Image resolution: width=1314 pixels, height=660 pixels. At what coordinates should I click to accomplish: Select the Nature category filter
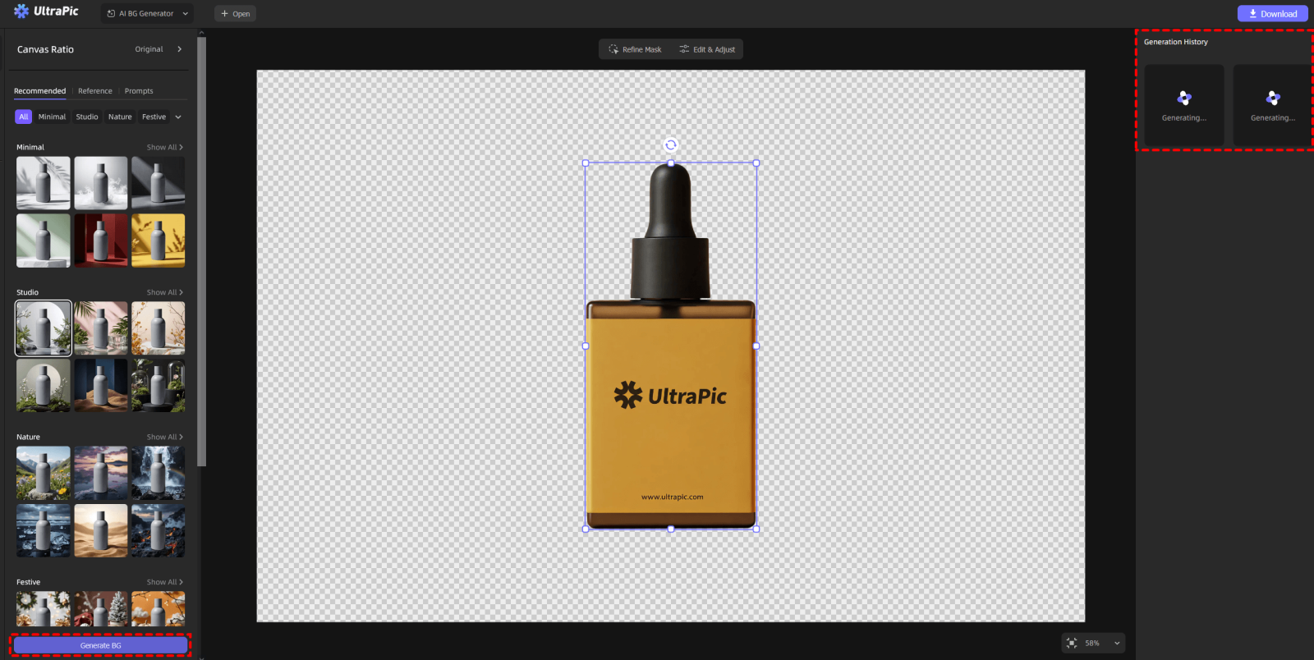(x=120, y=117)
